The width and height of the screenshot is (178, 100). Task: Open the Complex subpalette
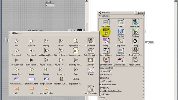pos(90,60)
